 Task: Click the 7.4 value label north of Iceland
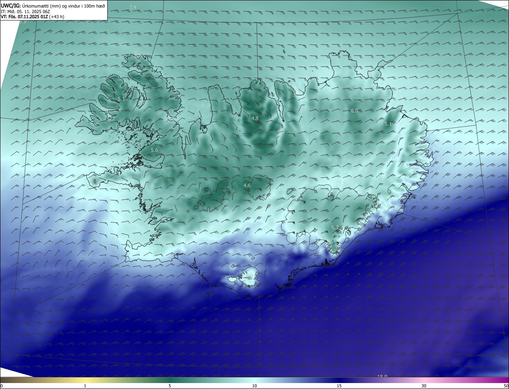[133, 8]
